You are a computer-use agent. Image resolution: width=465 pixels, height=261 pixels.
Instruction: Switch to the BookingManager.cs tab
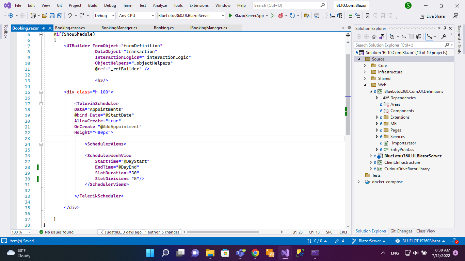tap(119, 28)
